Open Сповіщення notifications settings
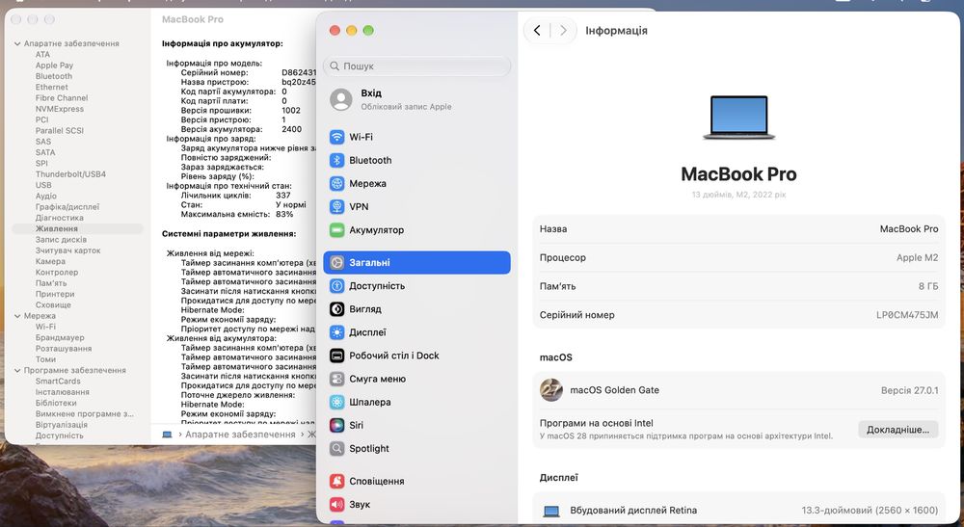This screenshot has height=527, width=964. click(416, 481)
